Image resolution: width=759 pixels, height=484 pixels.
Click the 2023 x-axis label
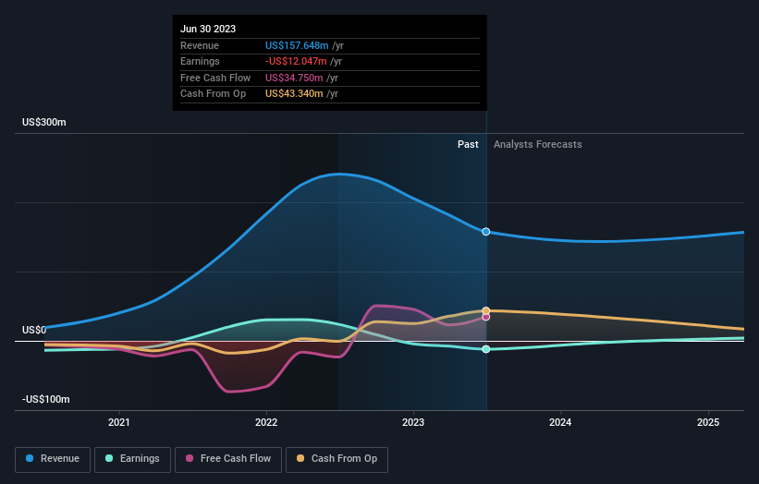pos(413,423)
